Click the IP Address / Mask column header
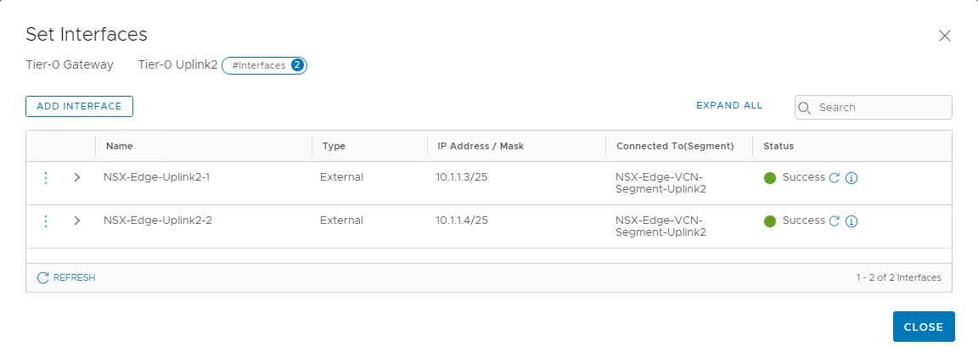 pyautogui.click(x=481, y=146)
